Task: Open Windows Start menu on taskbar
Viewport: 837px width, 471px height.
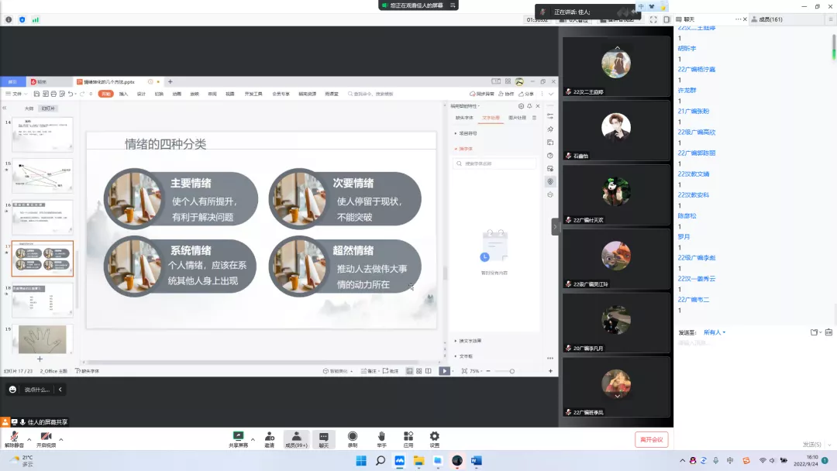Action: 360,461
